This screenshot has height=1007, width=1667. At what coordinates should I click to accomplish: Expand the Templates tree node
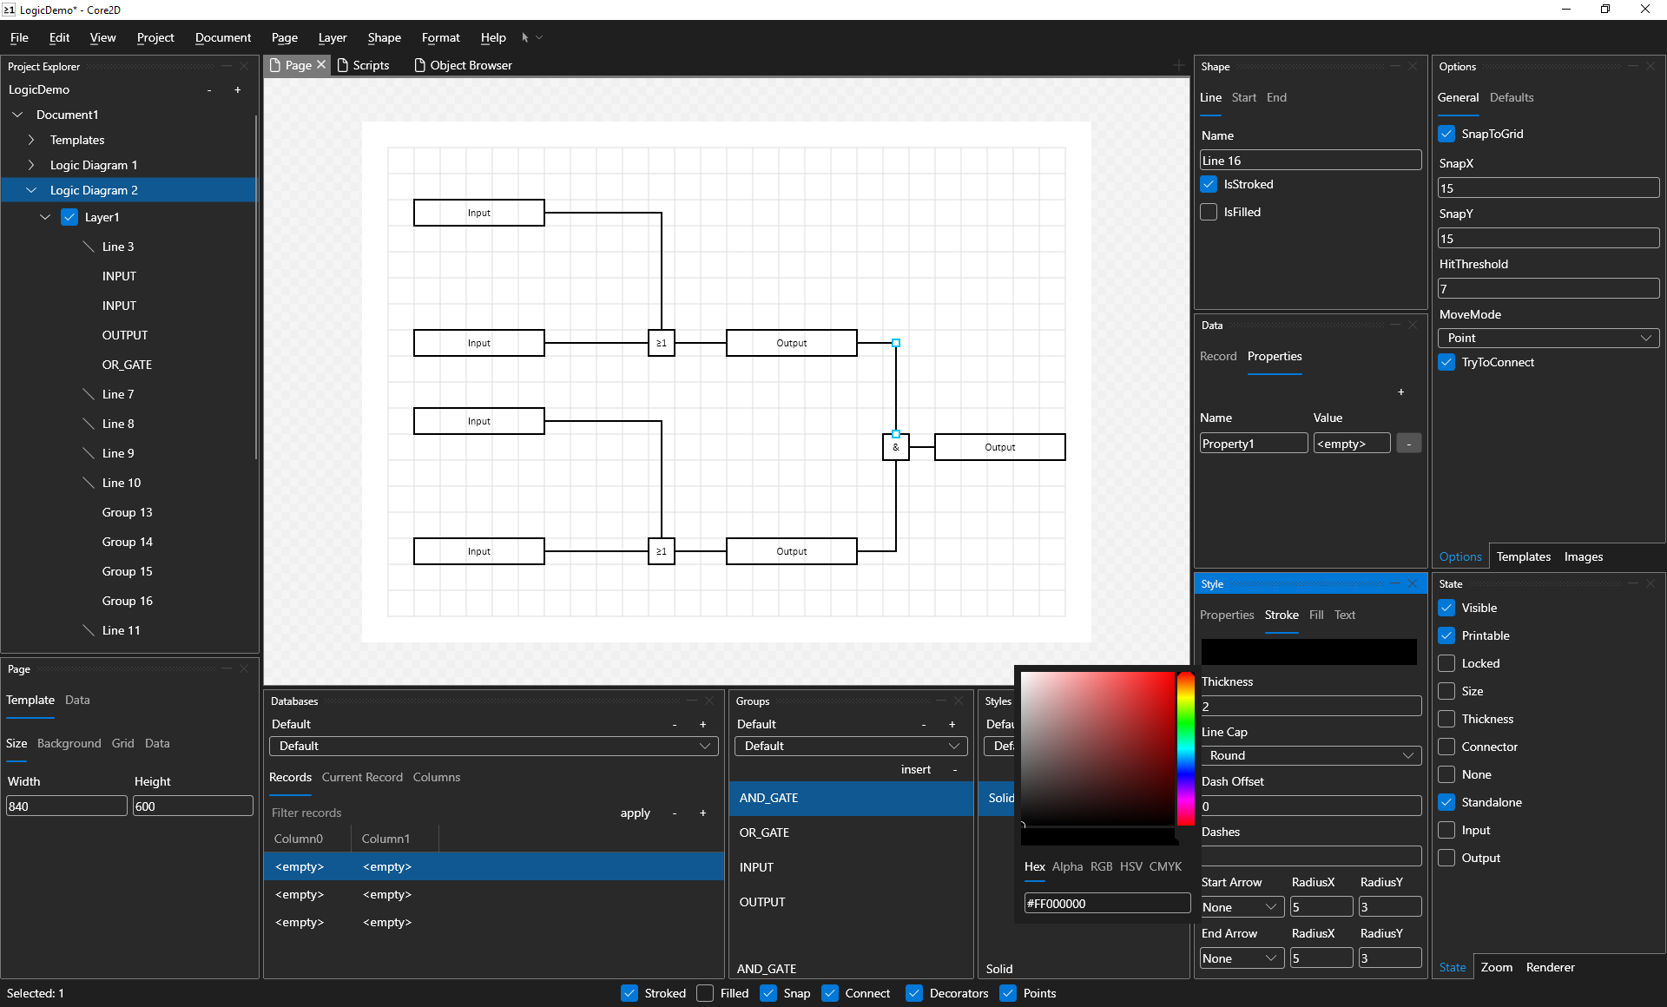tap(31, 140)
